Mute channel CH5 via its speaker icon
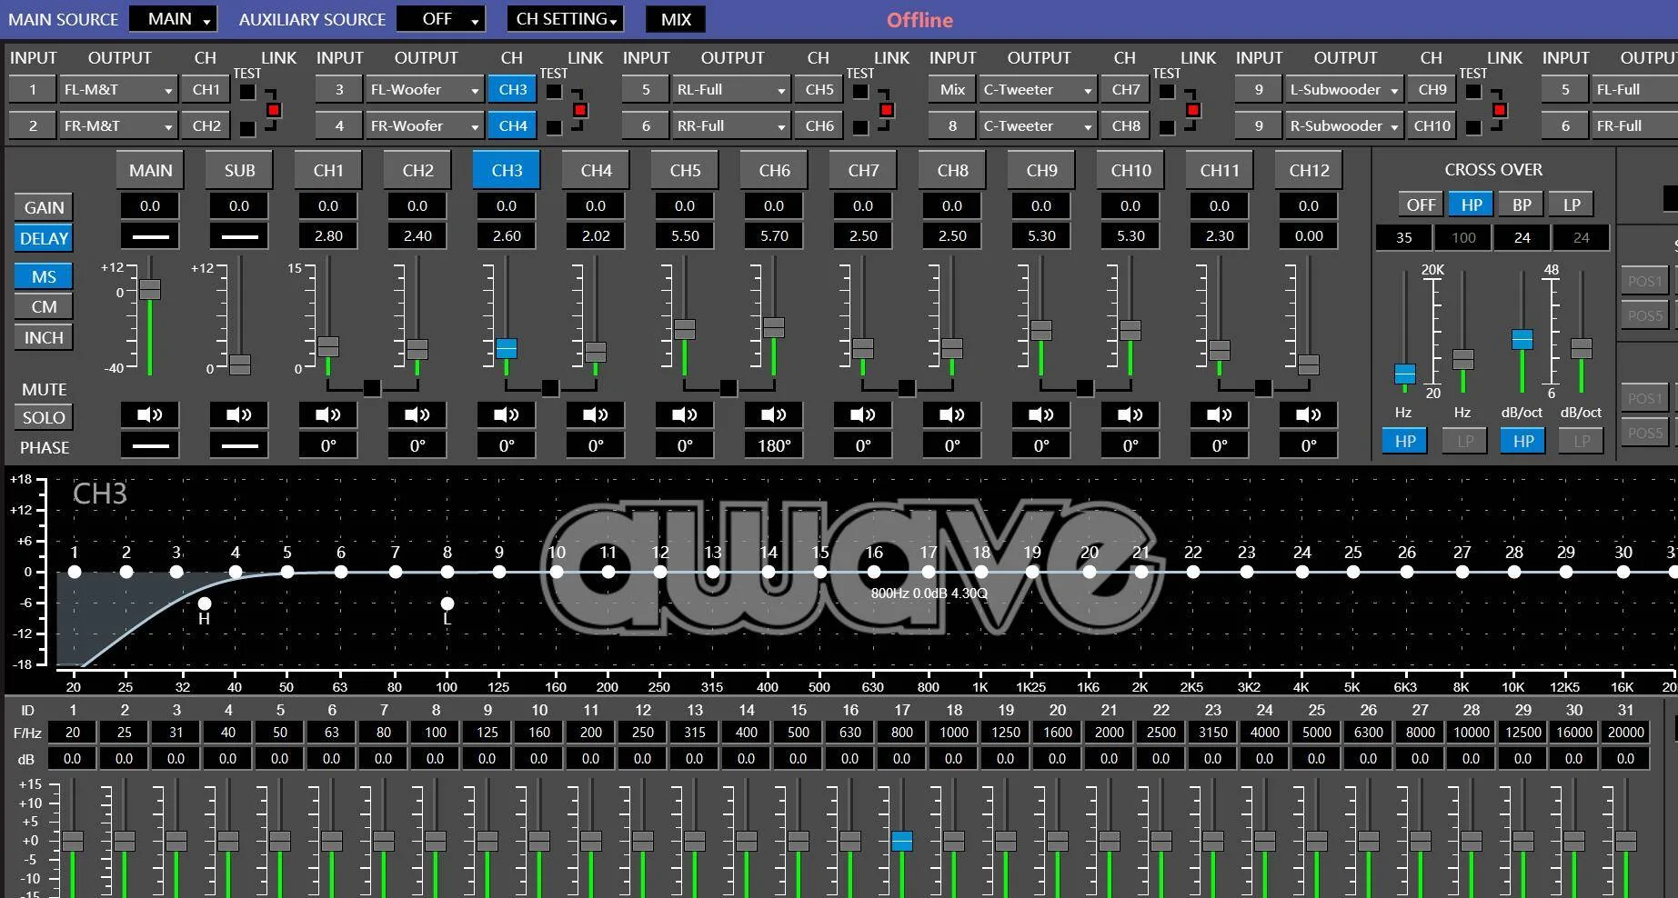 pyautogui.click(x=685, y=414)
